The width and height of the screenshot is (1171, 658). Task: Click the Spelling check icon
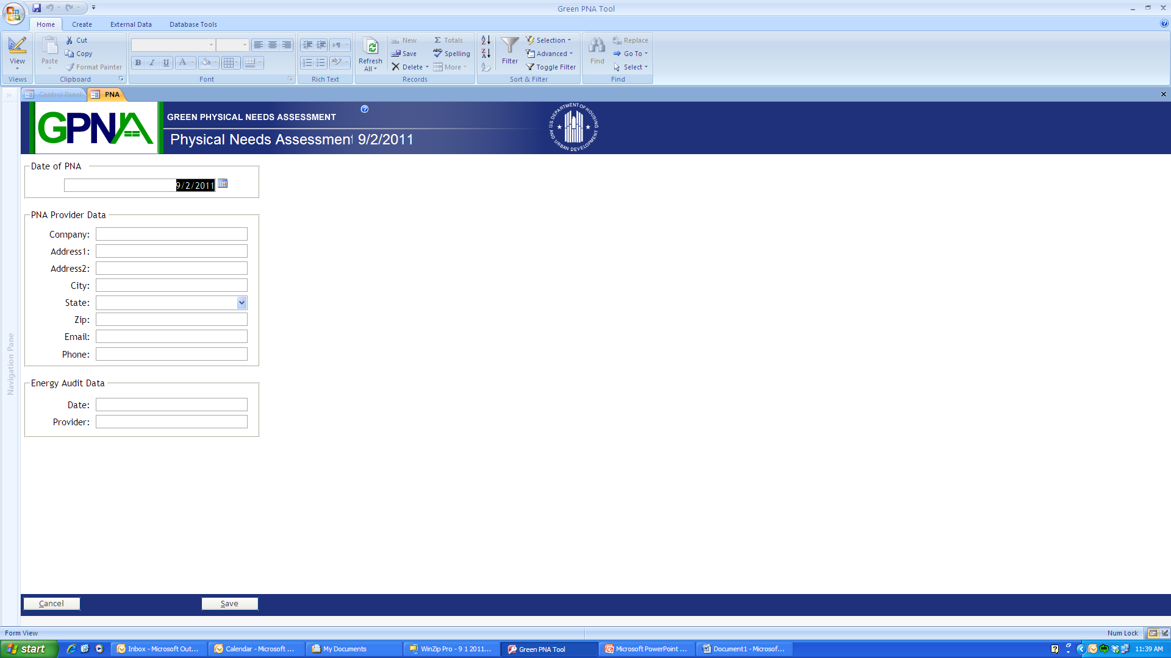point(438,54)
